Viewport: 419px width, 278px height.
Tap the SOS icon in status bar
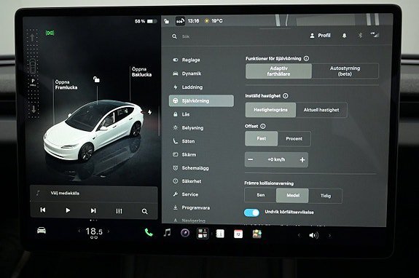pos(181,21)
